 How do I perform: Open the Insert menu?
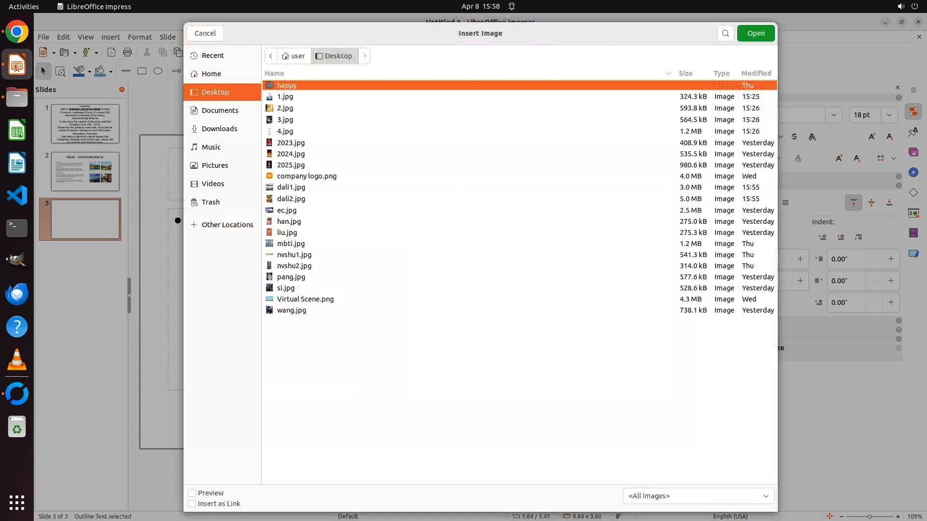click(x=110, y=37)
